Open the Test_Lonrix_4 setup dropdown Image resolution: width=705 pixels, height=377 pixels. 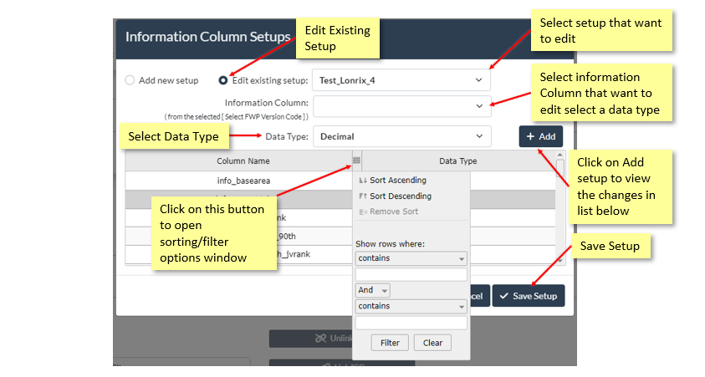pos(401,80)
